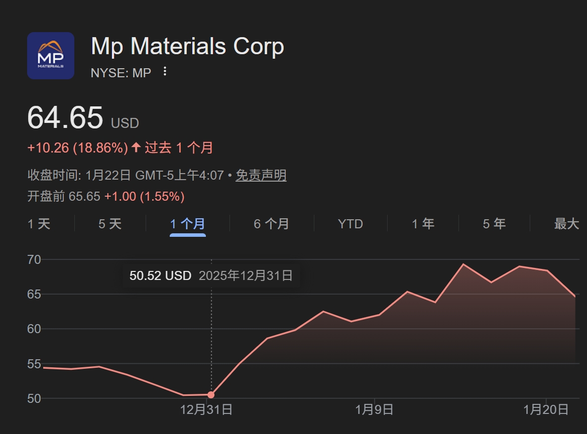Select the 5 天 chart range

click(x=110, y=224)
